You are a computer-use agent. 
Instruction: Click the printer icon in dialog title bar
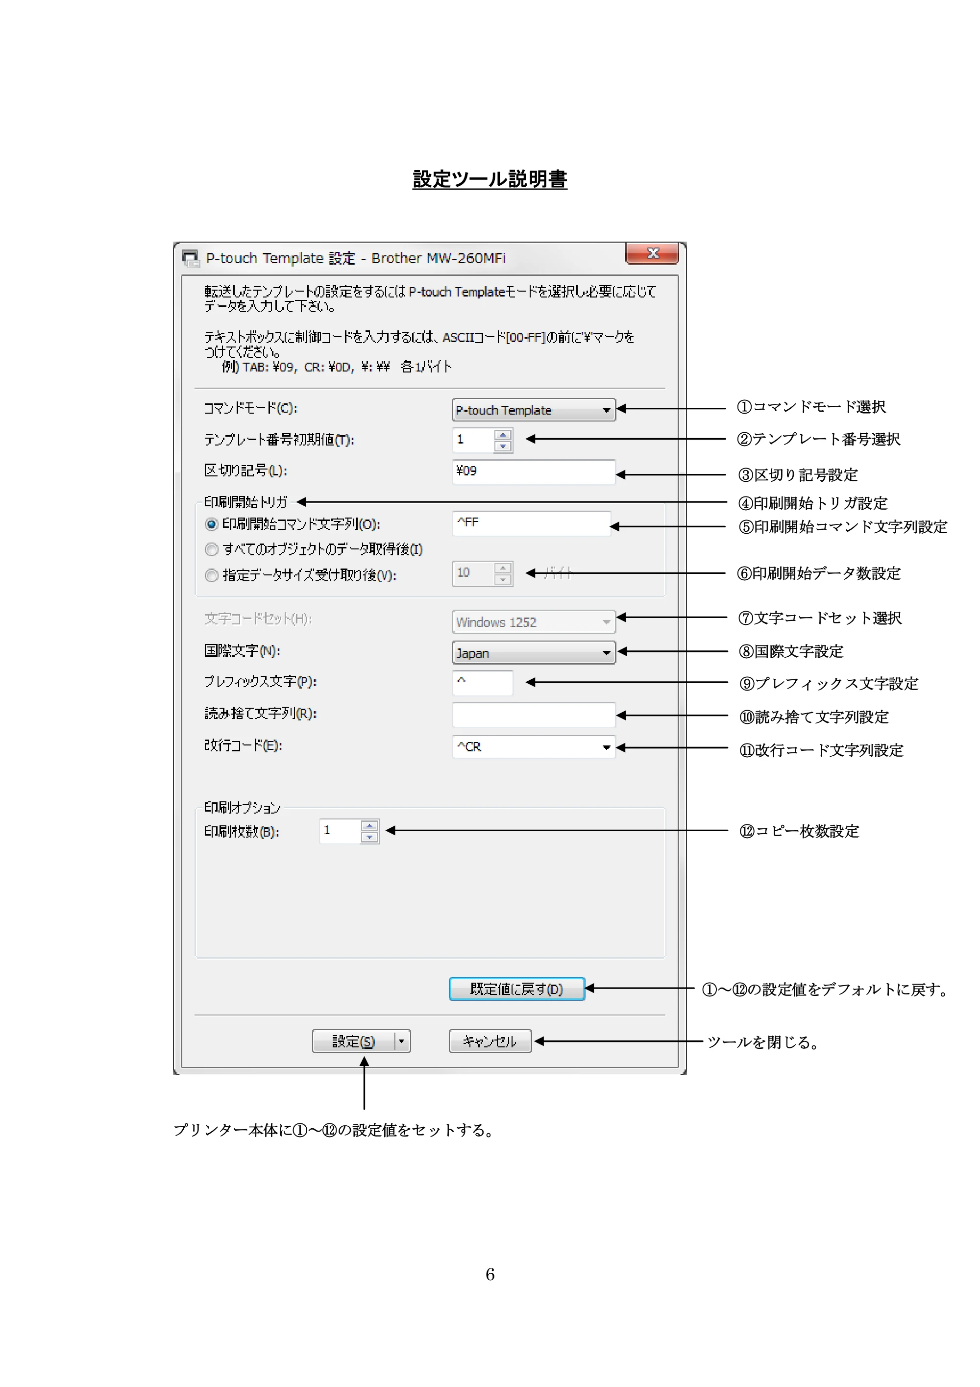(x=191, y=258)
